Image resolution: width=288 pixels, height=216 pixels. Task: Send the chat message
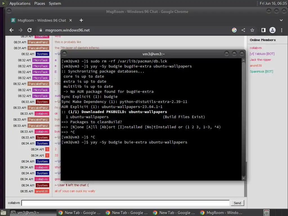coord(237,203)
